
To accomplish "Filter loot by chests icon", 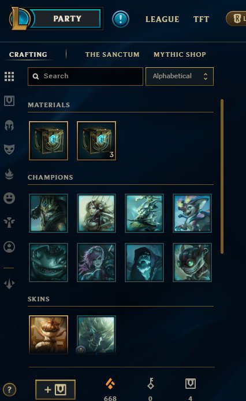I will point(9,101).
